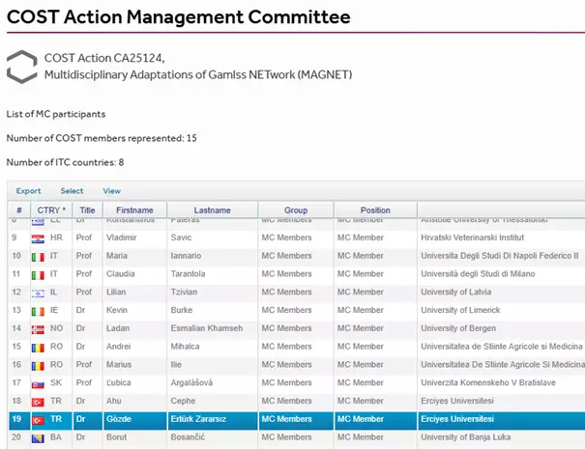Click the Bosnia flag icon in row 20

pos(38,438)
